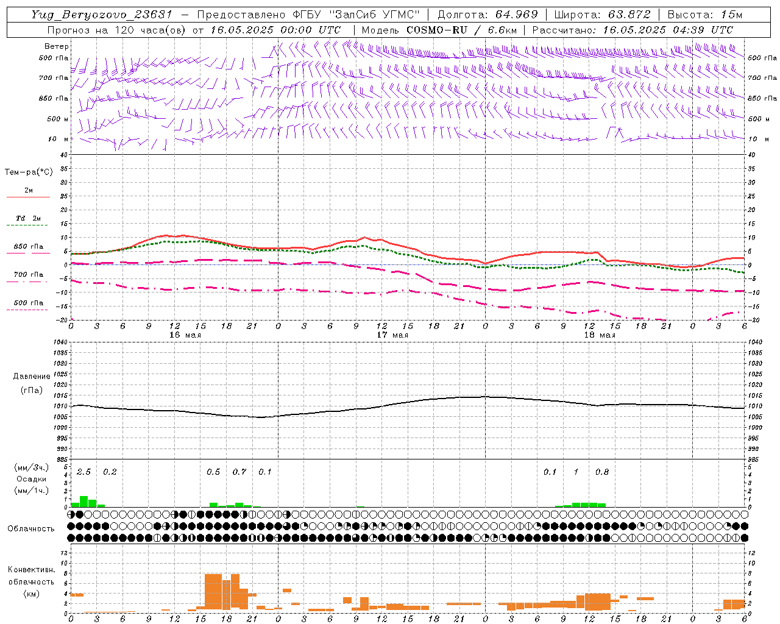Click the 17 мая date label
Viewport: 780px width, 624px height.
(392, 335)
